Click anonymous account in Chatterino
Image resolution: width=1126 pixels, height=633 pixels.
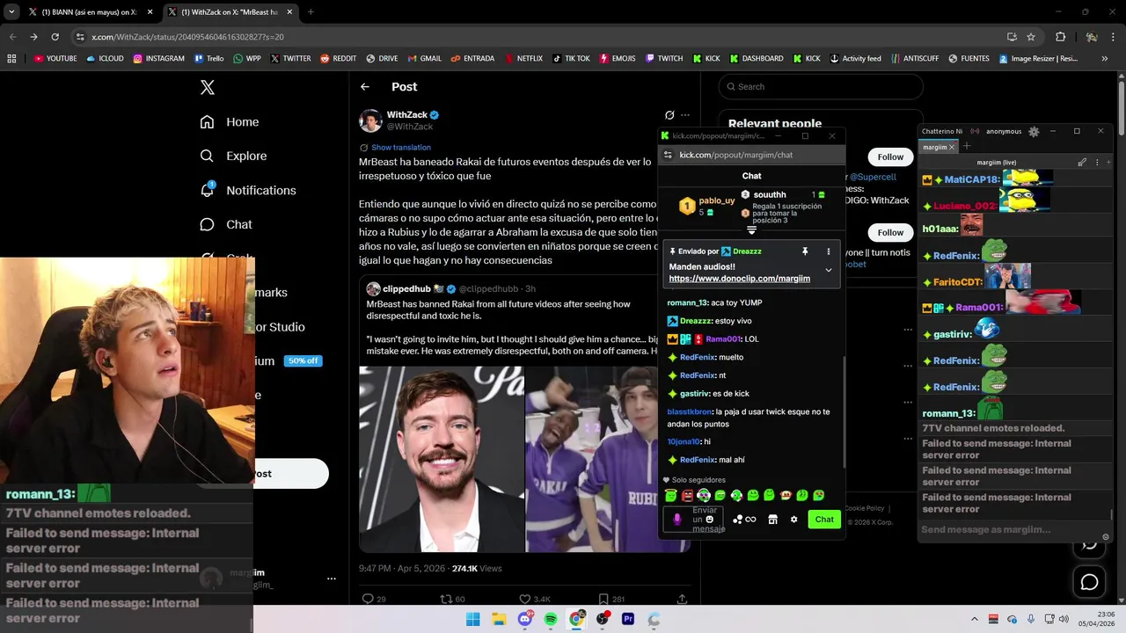pyautogui.click(x=1004, y=132)
